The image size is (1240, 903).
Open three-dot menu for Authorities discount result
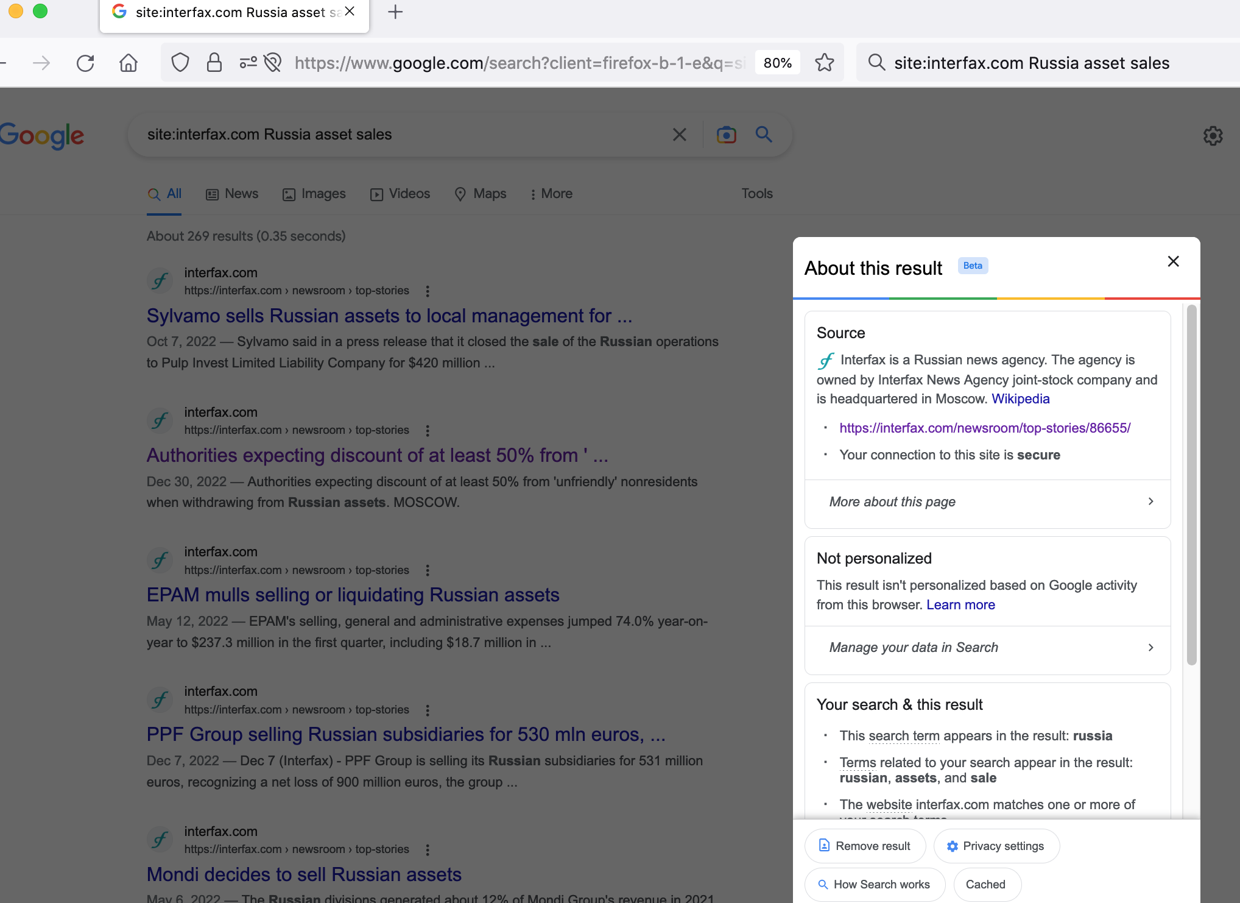point(428,431)
